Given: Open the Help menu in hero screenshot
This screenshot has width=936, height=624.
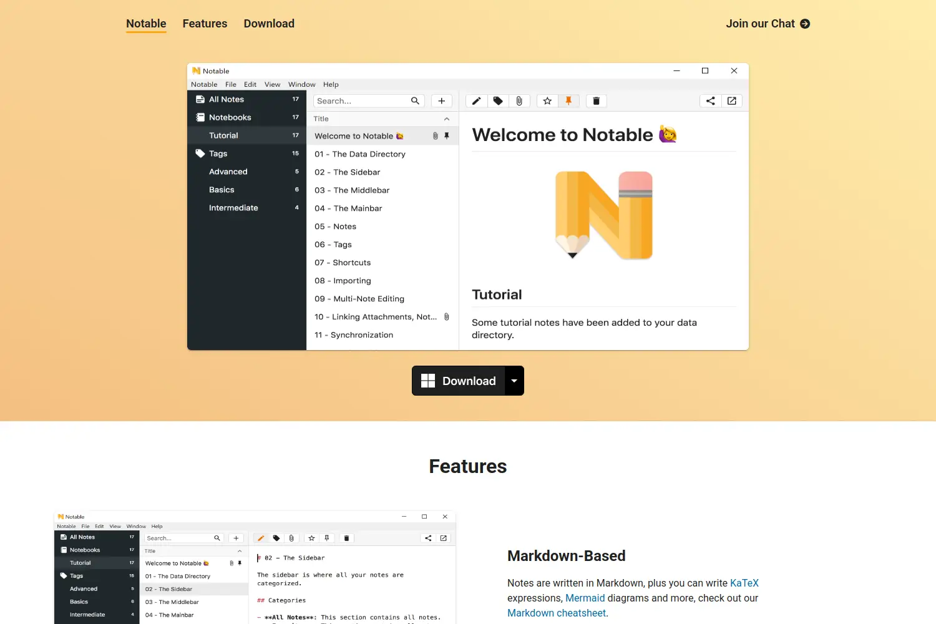Looking at the screenshot, I should click(x=331, y=84).
